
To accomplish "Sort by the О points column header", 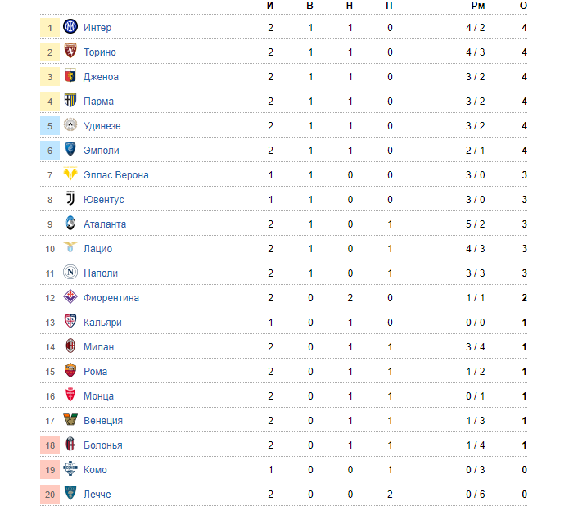I will click(x=523, y=6).
